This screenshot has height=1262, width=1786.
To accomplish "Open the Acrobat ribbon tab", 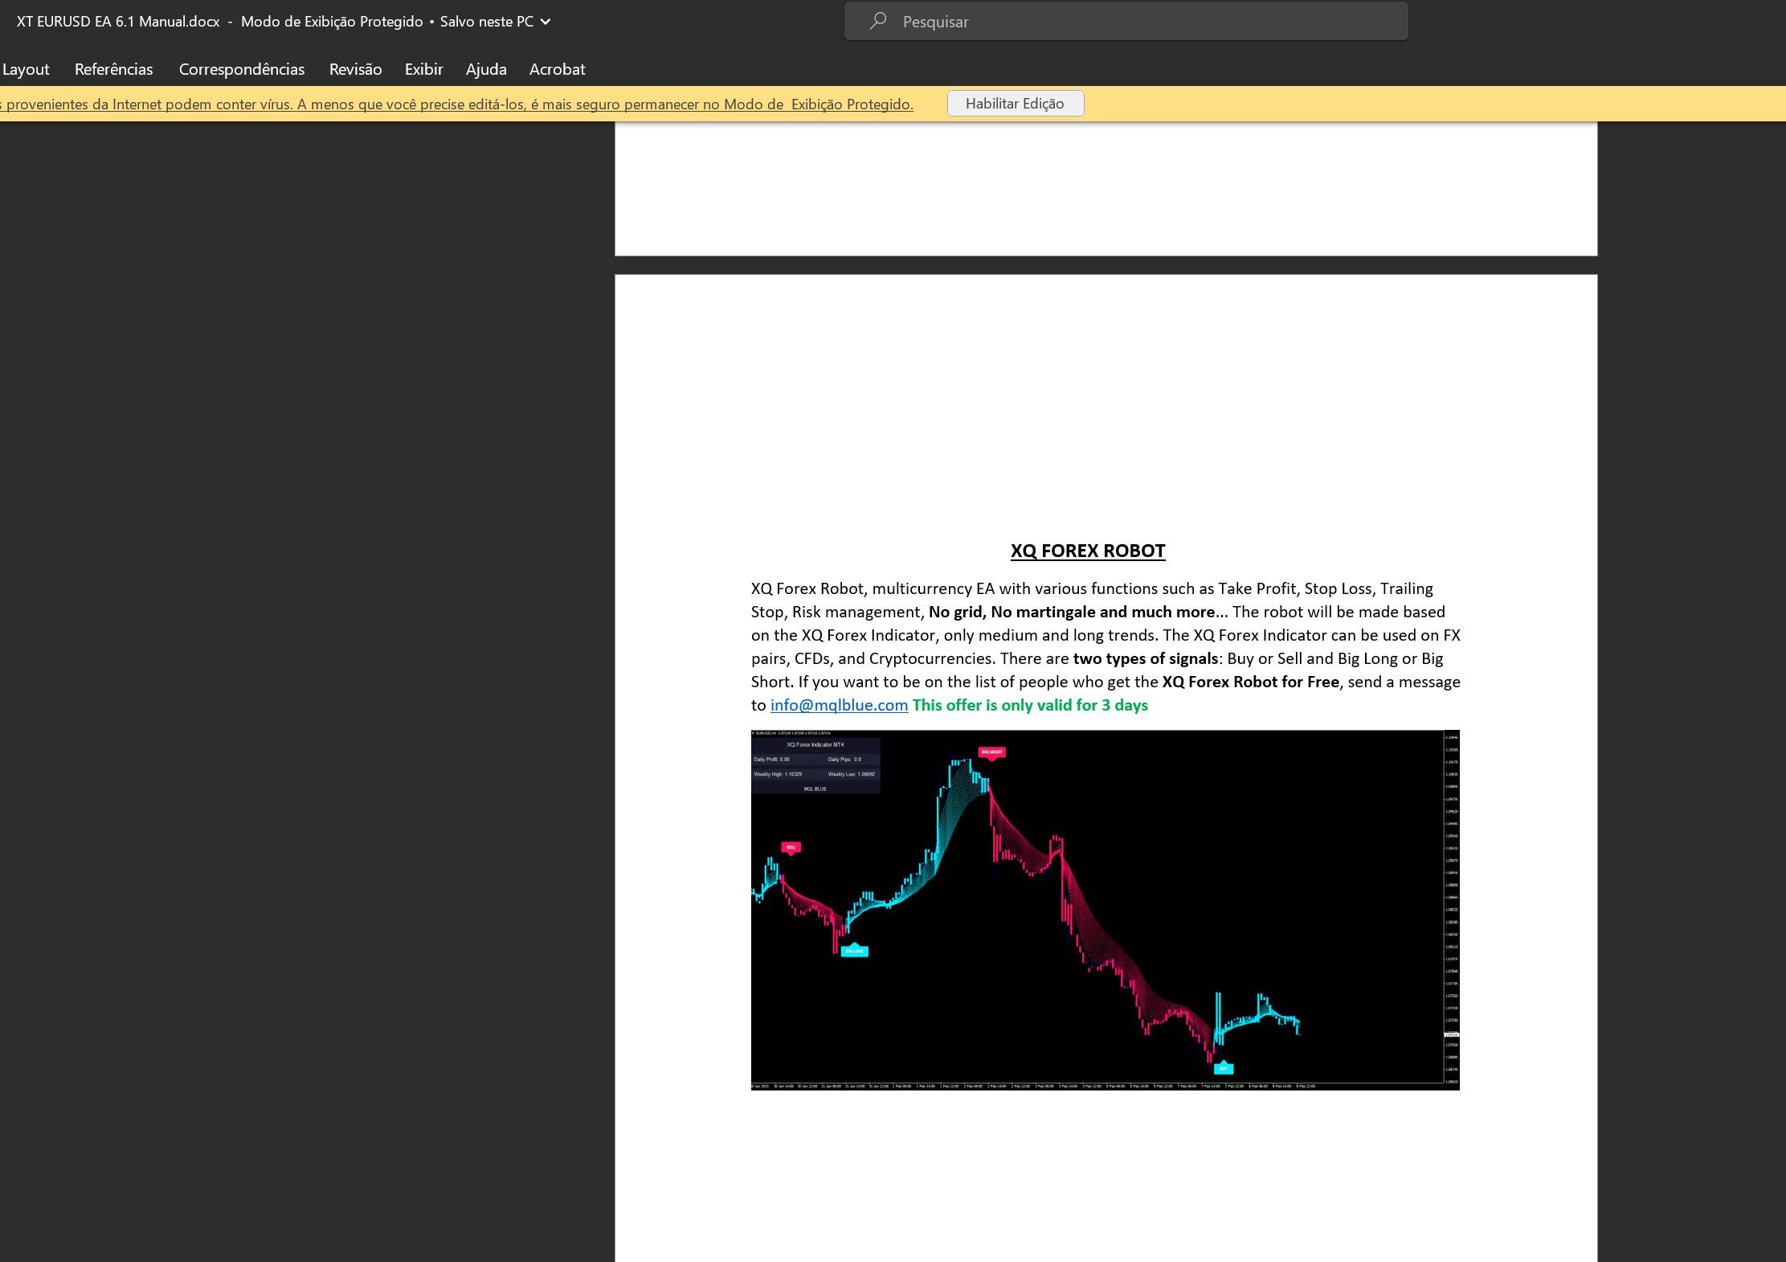I will (x=557, y=69).
